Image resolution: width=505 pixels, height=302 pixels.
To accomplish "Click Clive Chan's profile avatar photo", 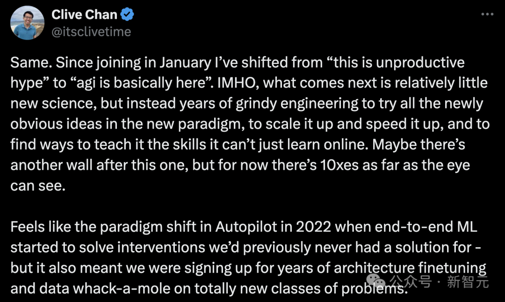I will [28, 23].
